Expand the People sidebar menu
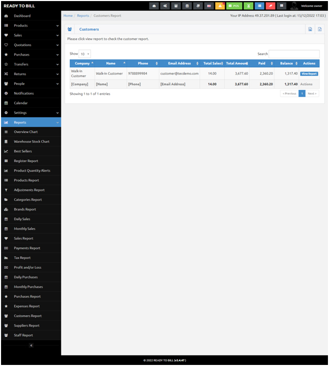This screenshot has width=329, height=366. tap(31, 83)
